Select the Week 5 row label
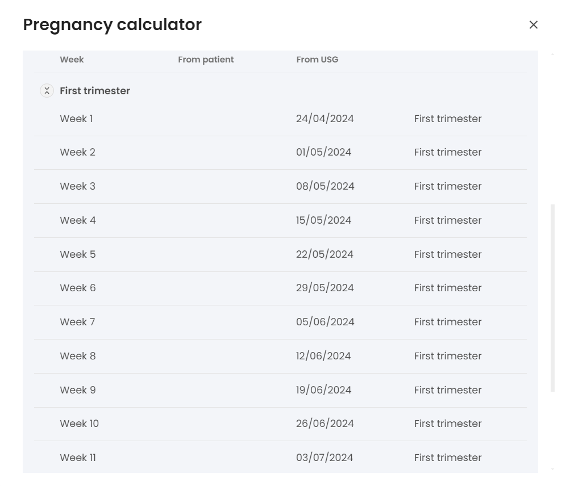Image resolution: width=566 pixels, height=486 pixels. [77, 254]
